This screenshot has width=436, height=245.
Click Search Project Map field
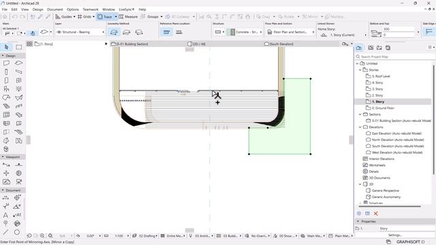coord(395,56)
